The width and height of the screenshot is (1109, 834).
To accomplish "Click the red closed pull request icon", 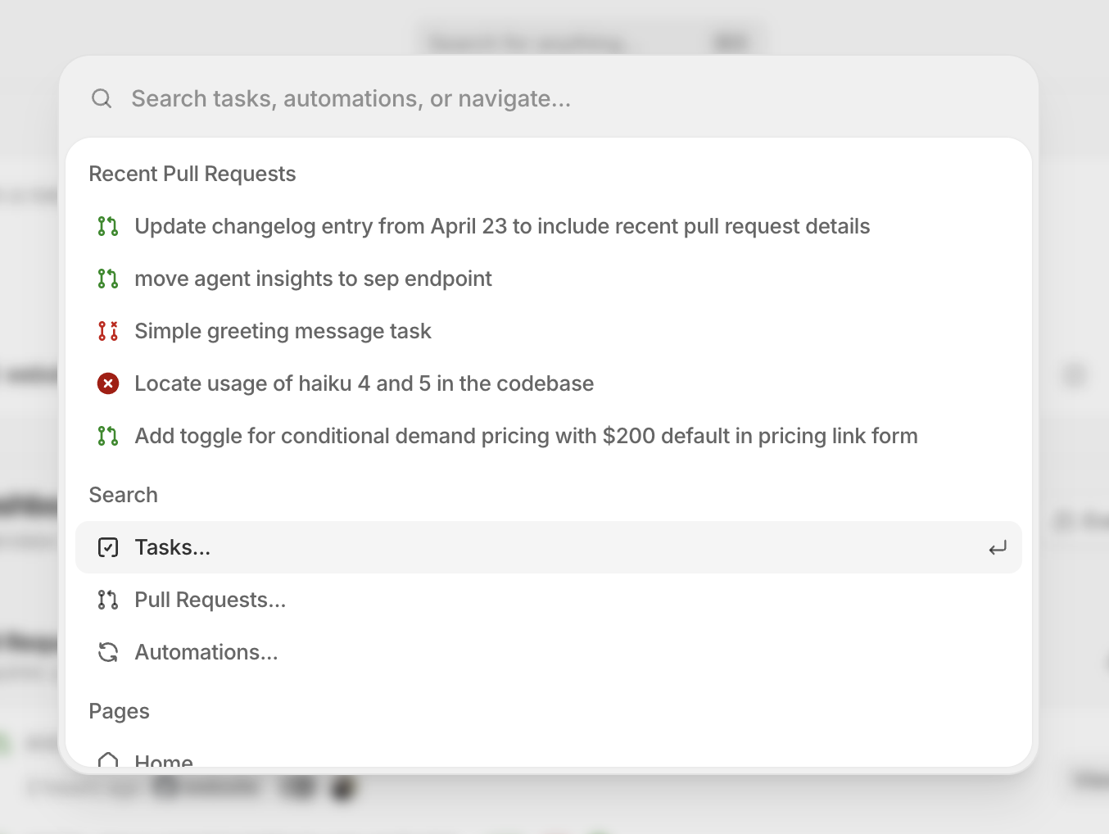I will 108,331.
